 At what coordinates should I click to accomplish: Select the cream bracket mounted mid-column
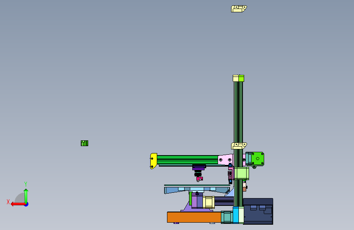coord(239,146)
